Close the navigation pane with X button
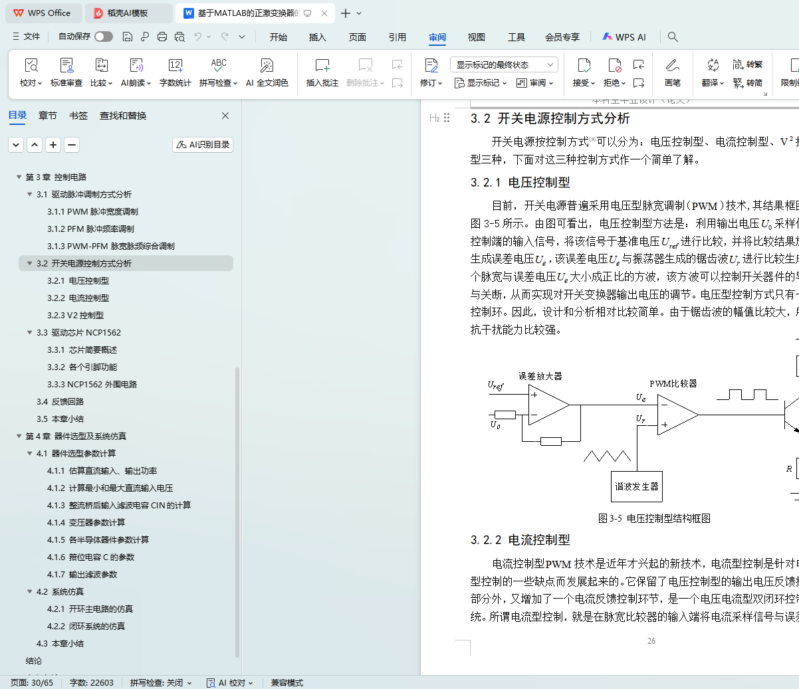799x689 pixels. point(225,116)
